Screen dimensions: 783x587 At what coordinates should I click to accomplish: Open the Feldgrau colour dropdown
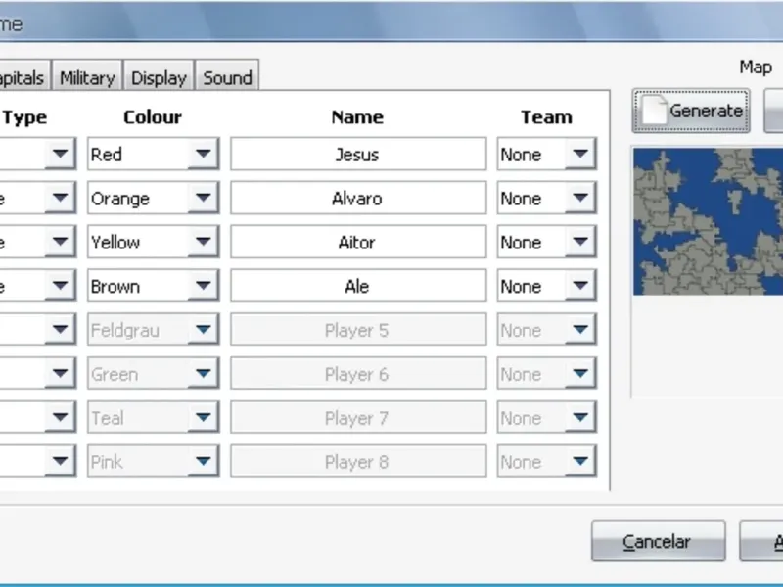tap(154, 330)
